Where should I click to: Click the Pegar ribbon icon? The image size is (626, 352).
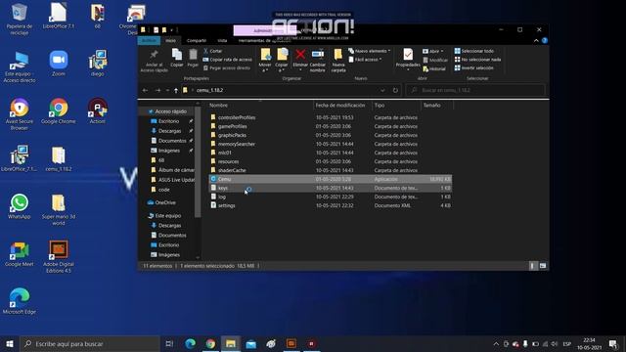pyautogui.click(x=193, y=55)
